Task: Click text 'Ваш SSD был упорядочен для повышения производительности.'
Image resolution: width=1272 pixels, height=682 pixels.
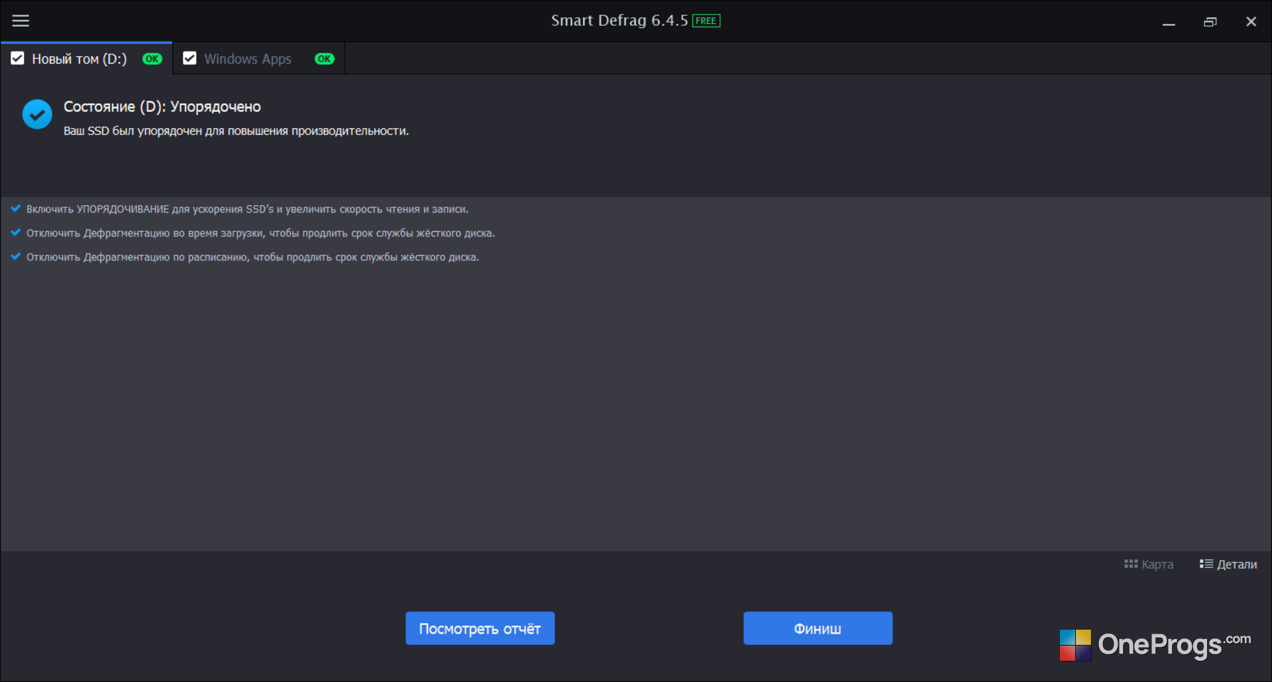Action: click(236, 131)
